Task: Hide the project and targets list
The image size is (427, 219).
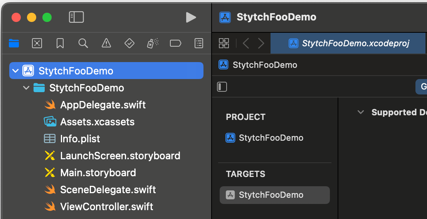Action: pyautogui.click(x=222, y=87)
